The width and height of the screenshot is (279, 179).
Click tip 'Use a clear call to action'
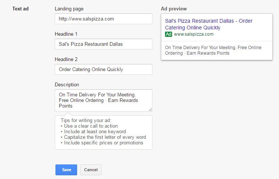point(89,126)
